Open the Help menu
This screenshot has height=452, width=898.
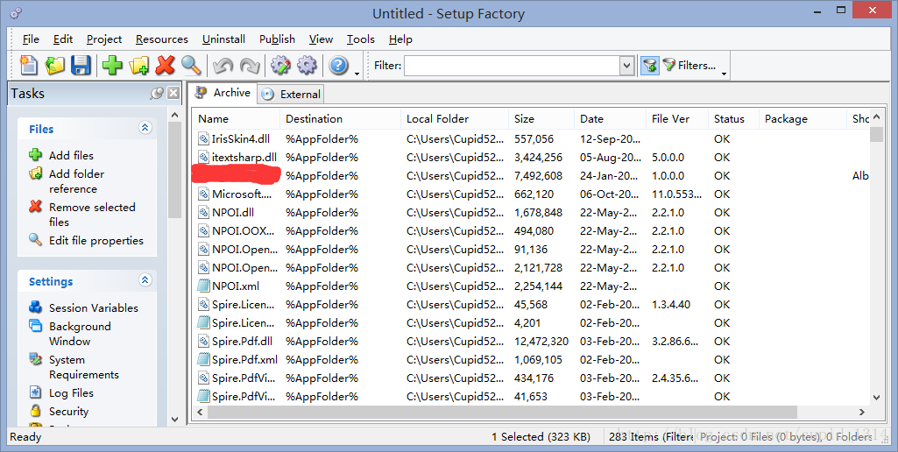pyautogui.click(x=400, y=39)
